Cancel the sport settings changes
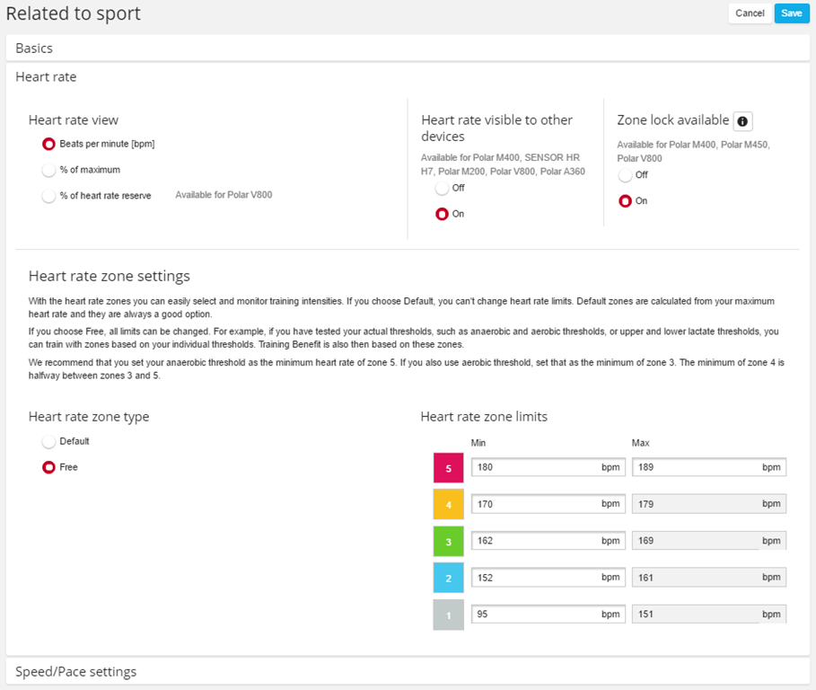This screenshot has width=816, height=690. pyautogui.click(x=750, y=13)
